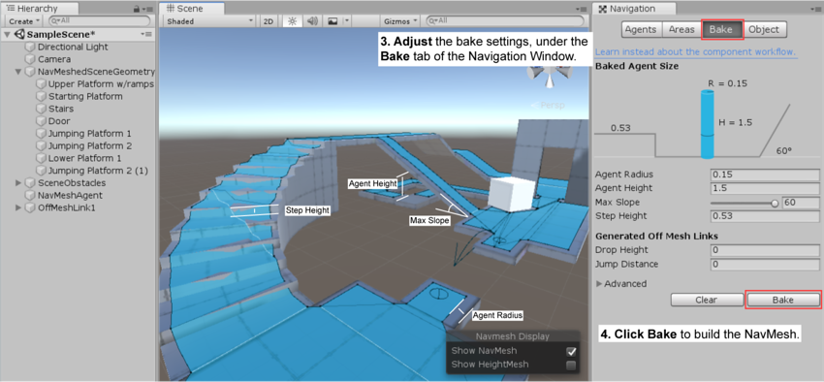
Task: Click the Directional Light cube icon
Action: pyautogui.click(x=30, y=47)
